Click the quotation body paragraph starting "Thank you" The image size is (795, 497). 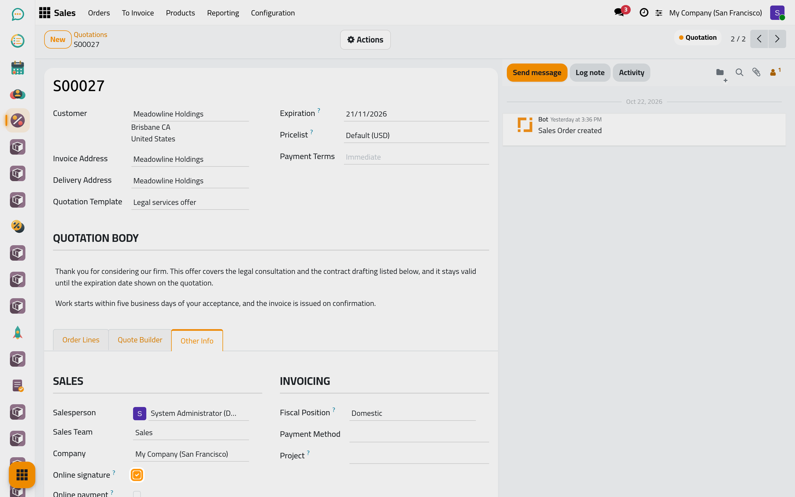(265, 277)
